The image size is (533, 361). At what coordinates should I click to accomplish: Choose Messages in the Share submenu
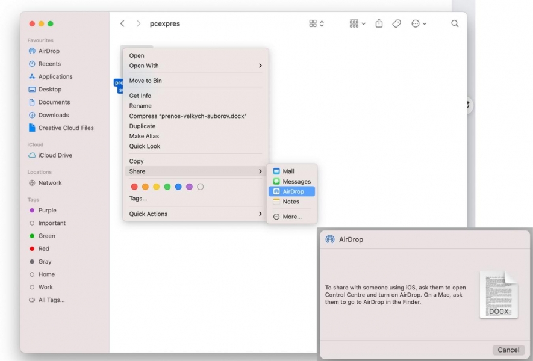click(292, 181)
